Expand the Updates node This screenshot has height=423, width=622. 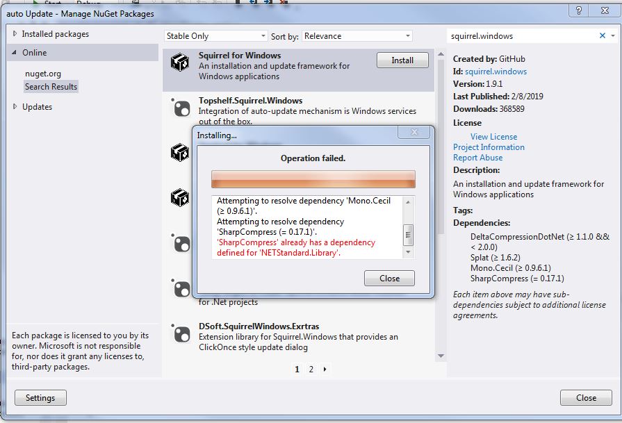pos(15,107)
